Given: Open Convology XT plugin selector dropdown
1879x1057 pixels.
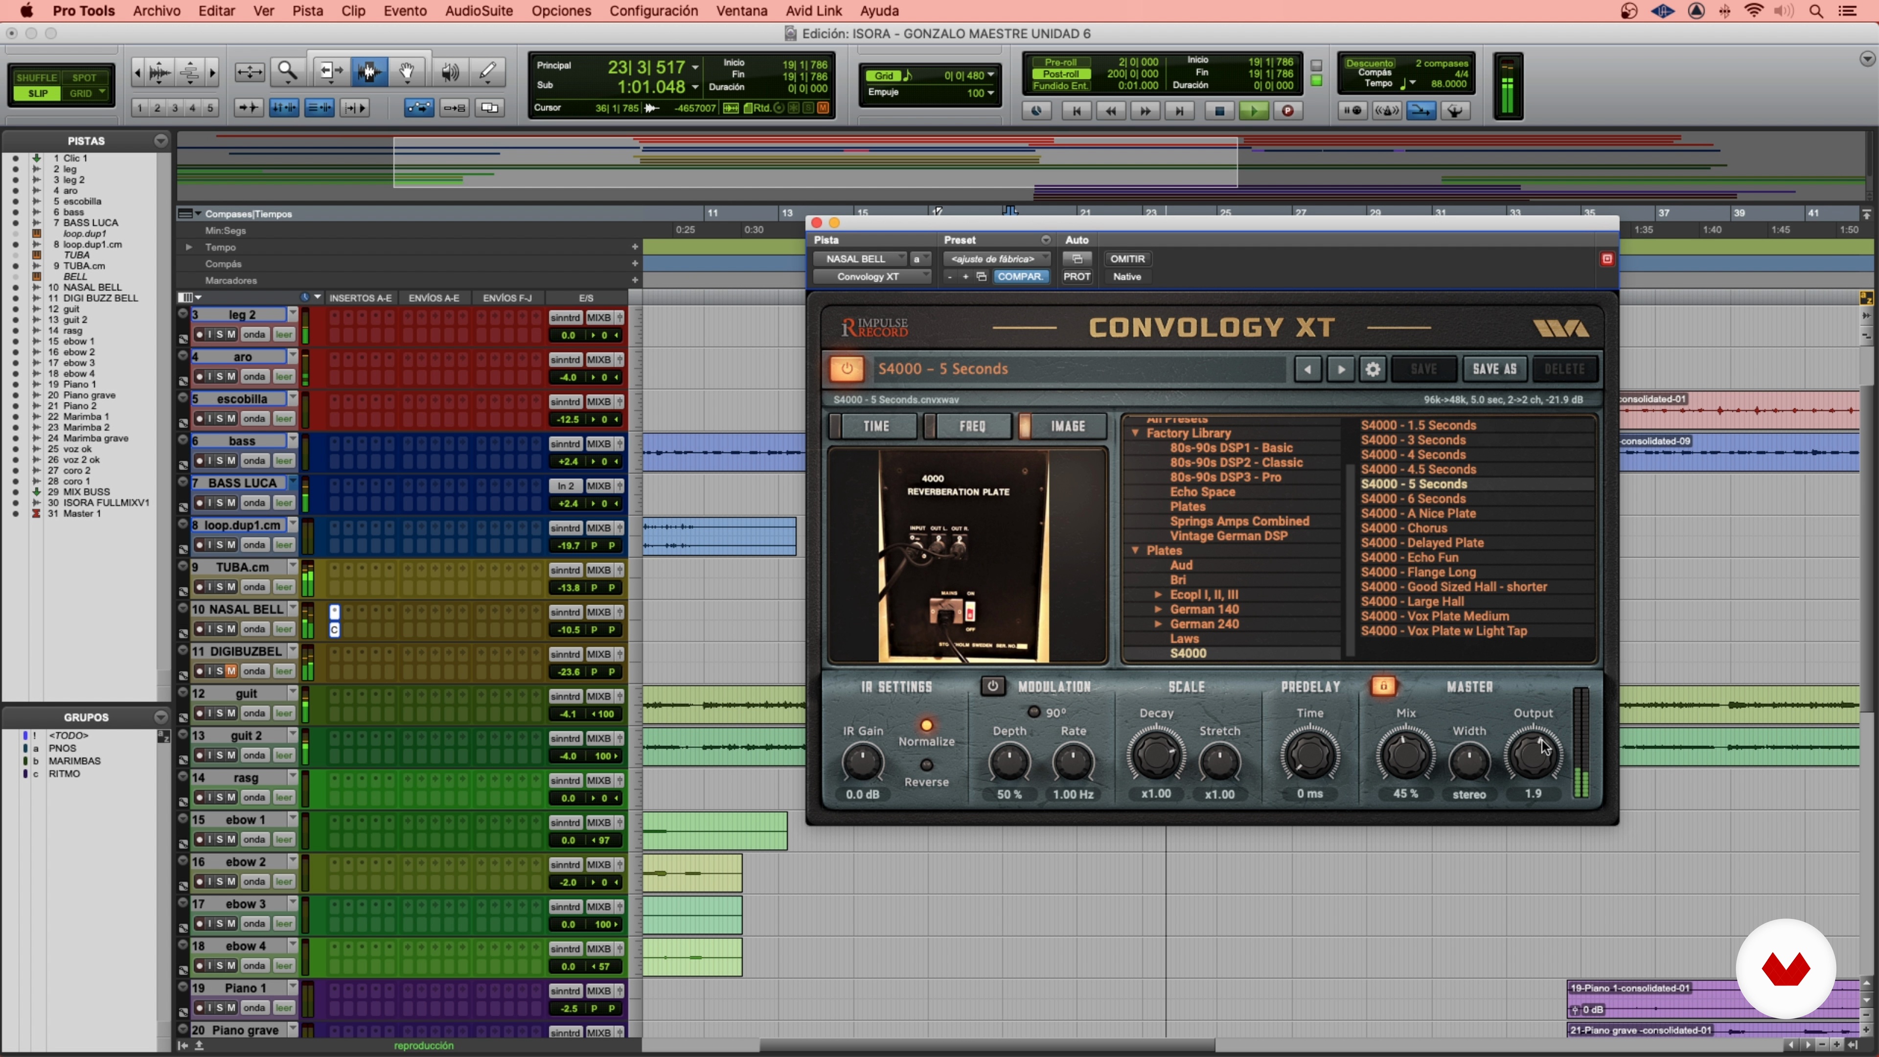Looking at the screenshot, I should 872,276.
